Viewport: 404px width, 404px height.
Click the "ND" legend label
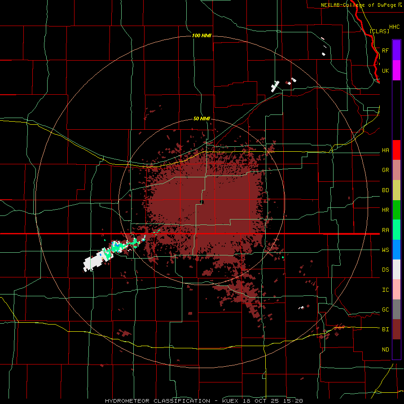[385, 349]
